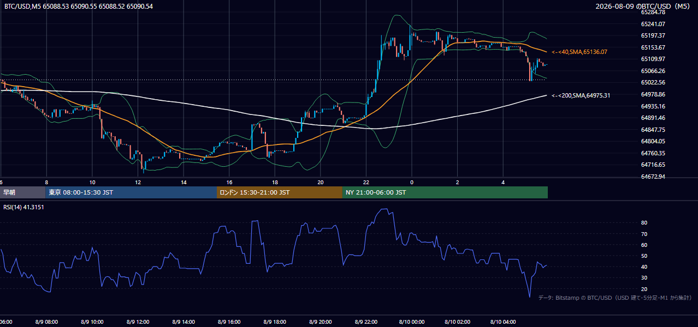
Task: Click price axis value 64760.35
Action: click(x=653, y=153)
